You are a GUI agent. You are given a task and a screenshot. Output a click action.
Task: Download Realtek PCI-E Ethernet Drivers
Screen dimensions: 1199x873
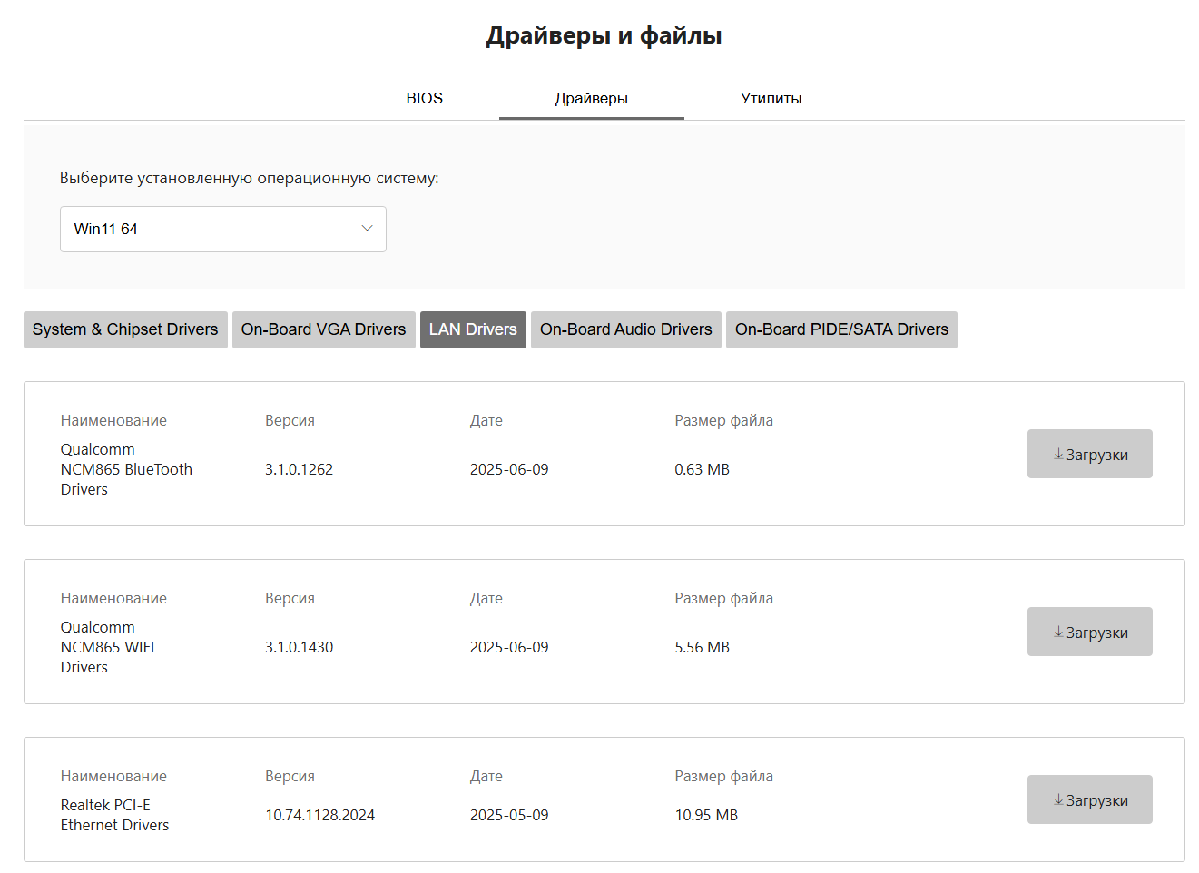1089,799
